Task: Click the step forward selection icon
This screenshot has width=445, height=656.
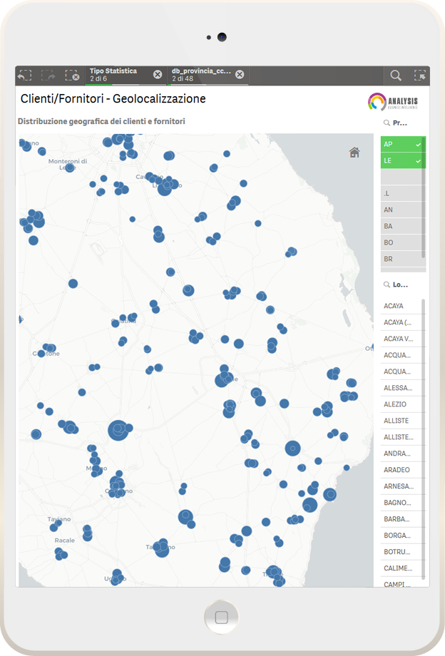Action: [x=48, y=75]
